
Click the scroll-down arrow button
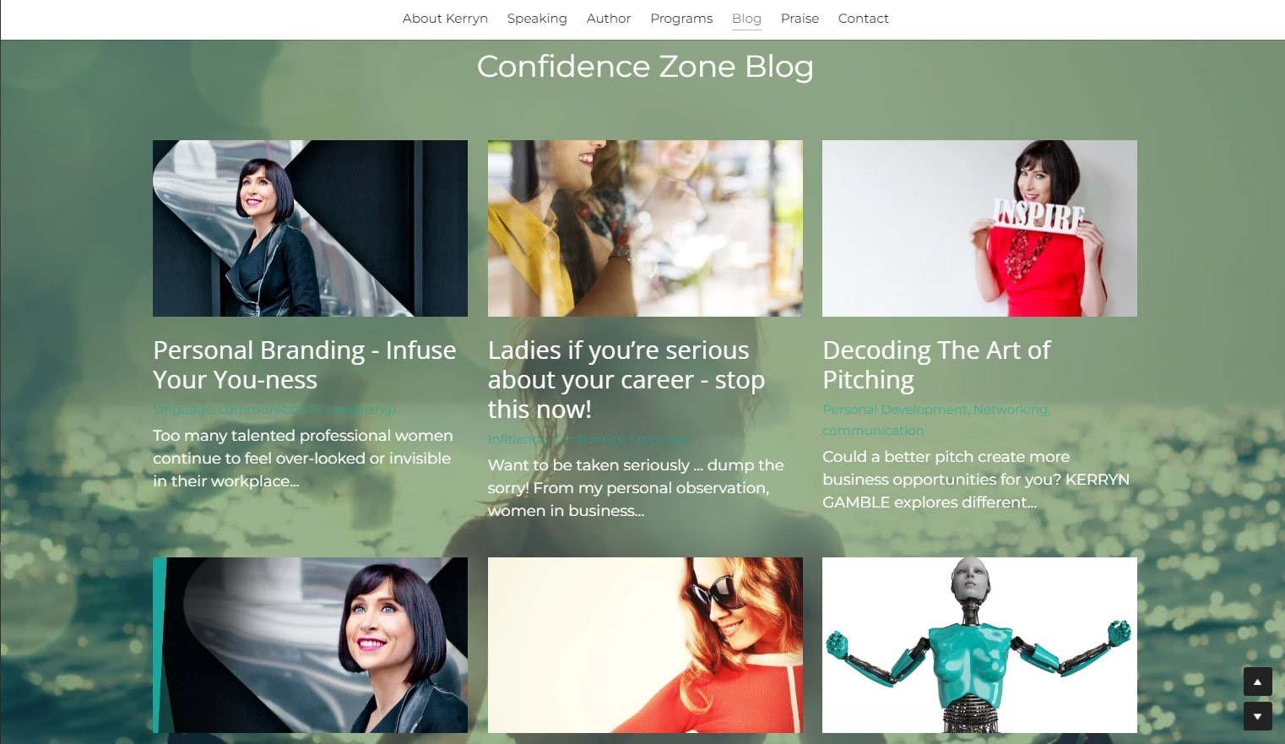point(1257,716)
